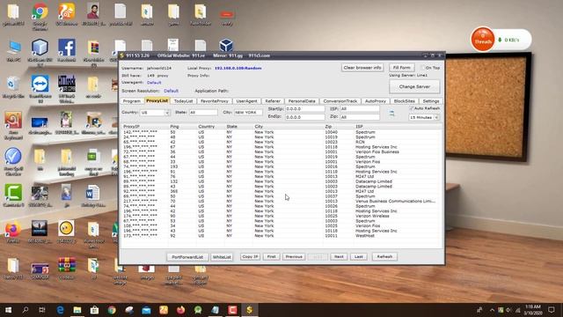563x317 pixels.
Task: Switch to the Settings tab
Action: pyautogui.click(x=431, y=101)
